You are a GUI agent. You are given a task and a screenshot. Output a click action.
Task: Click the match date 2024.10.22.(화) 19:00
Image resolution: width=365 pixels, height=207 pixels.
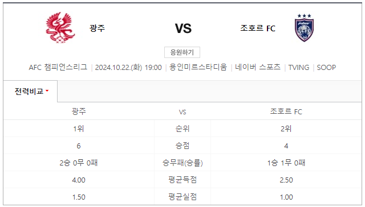click(x=128, y=68)
